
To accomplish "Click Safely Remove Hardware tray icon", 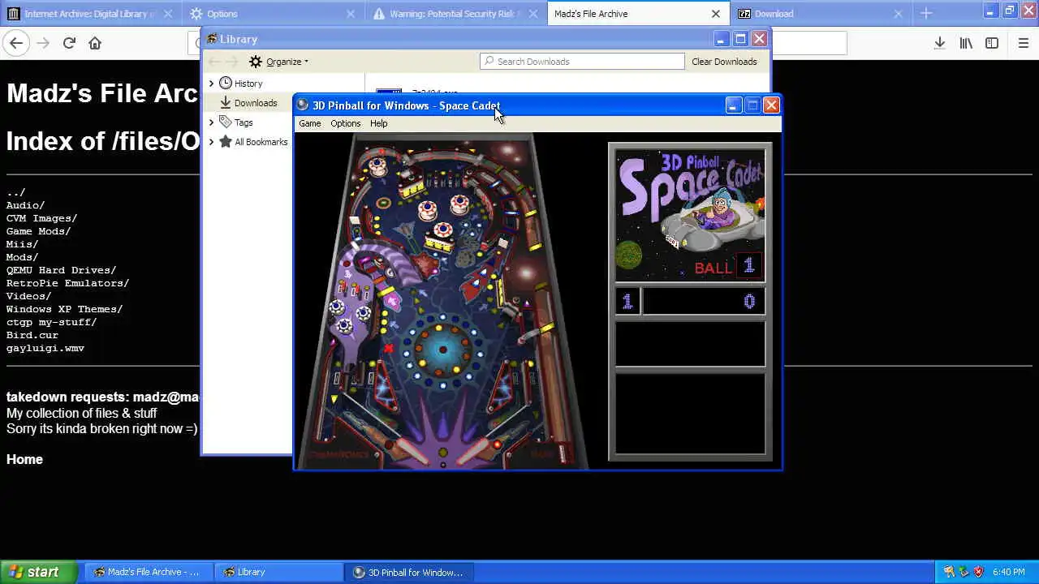I will [964, 572].
